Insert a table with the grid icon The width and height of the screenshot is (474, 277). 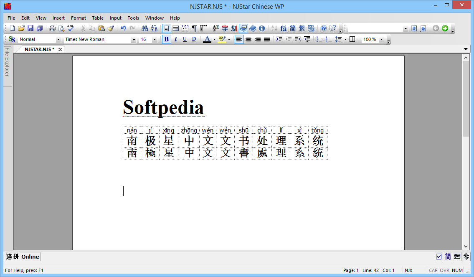[x=352, y=39]
